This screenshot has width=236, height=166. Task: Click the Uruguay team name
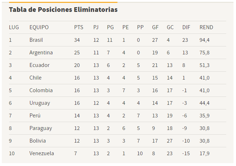pos(40,103)
